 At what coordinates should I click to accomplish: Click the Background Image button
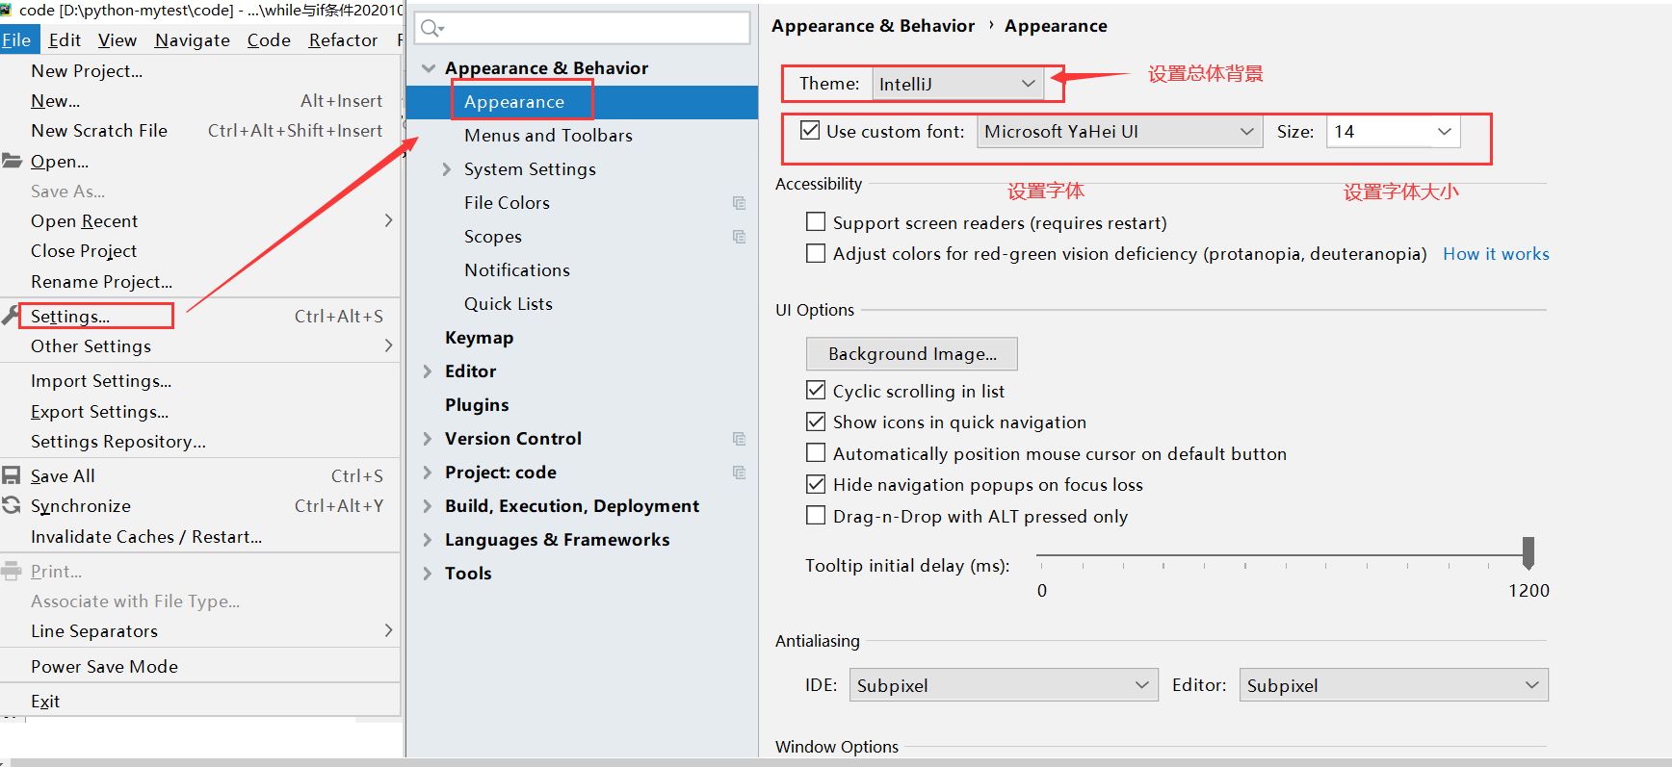(911, 354)
